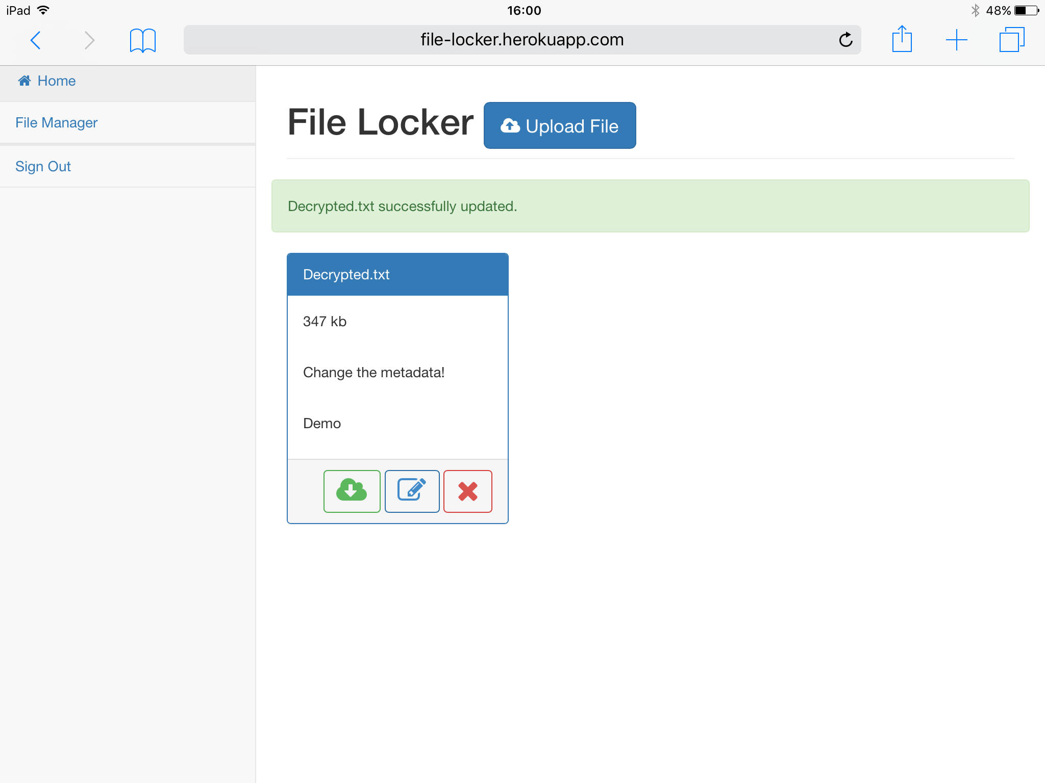The image size is (1045, 783).
Task: Click the red X delete icon
Action: point(467,491)
